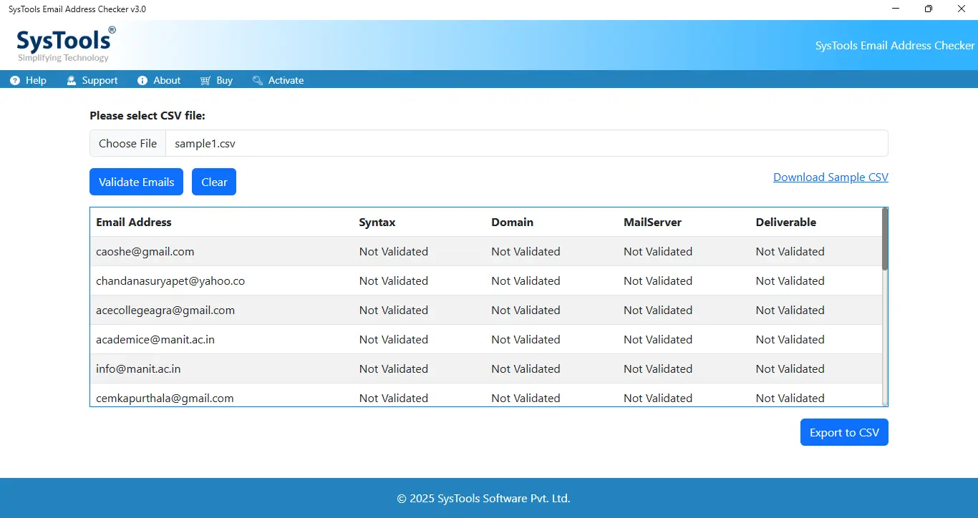Click the sample1.csv file name field
Viewport: 978px width, 518px height.
526,143
